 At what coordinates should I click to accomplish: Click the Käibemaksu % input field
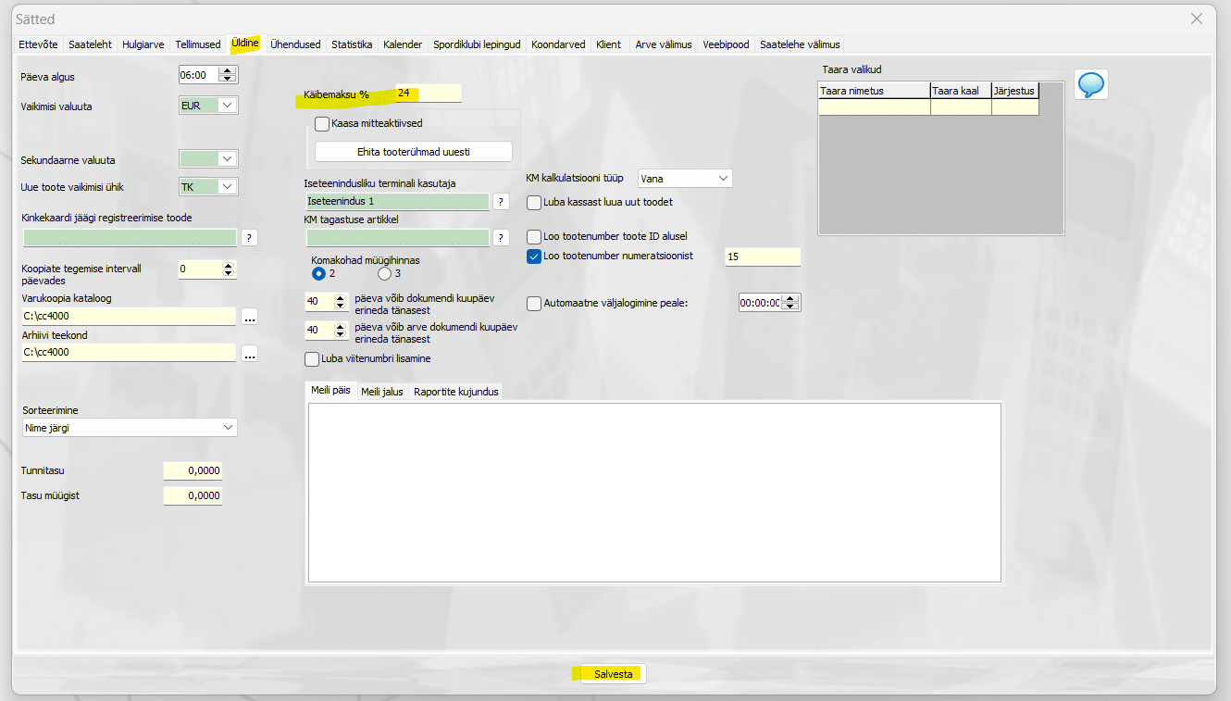428,94
